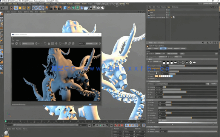
Task: Open the Tone dropdown above the gradient
Action: tap(188, 120)
